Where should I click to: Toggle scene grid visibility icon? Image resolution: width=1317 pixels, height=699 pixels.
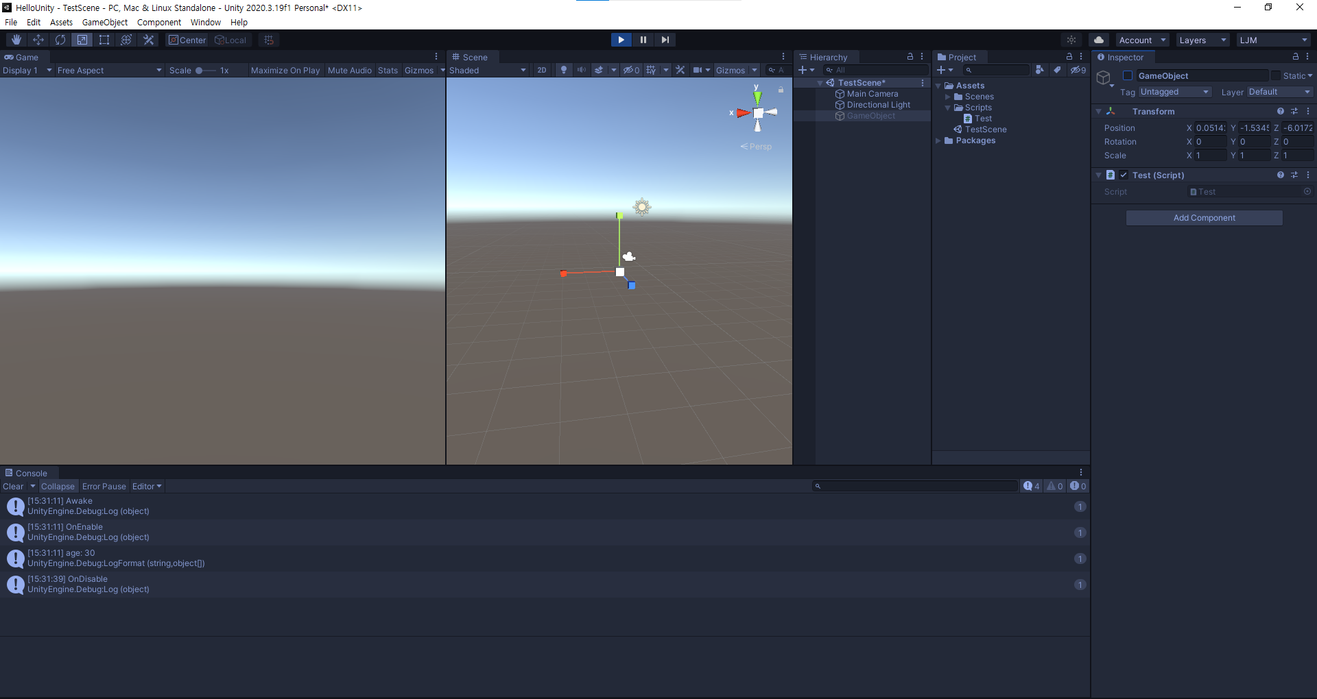(651, 70)
